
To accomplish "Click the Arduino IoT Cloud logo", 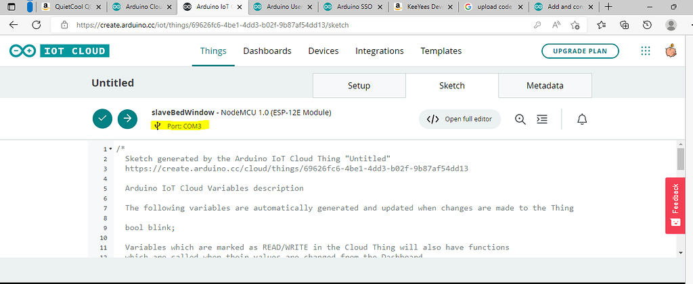I will click(x=60, y=51).
